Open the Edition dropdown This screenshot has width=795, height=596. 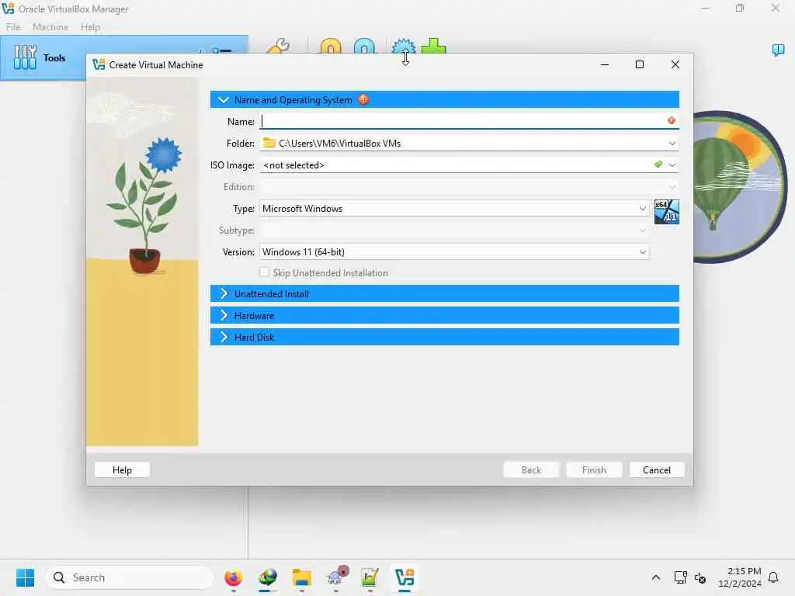click(x=469, y=186)
